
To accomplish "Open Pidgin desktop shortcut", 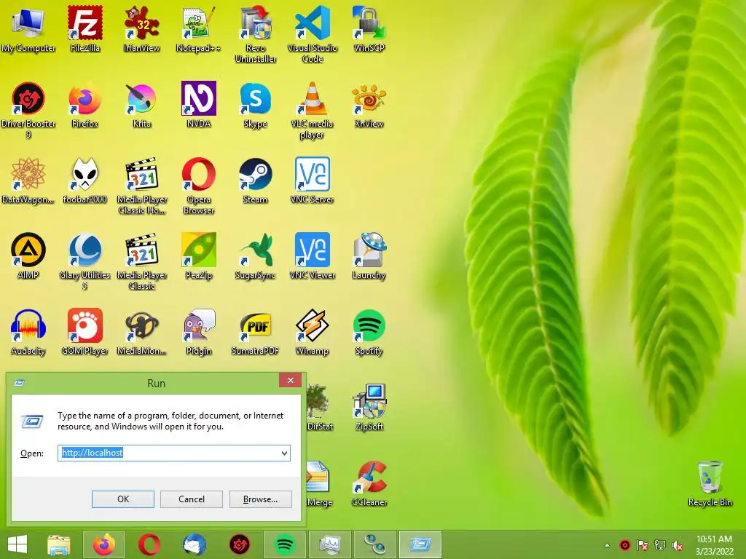I will pos(198,332).
